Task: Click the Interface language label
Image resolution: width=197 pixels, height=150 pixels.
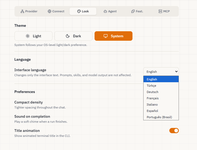Action: pyautogui.click(x=30, y=70)
